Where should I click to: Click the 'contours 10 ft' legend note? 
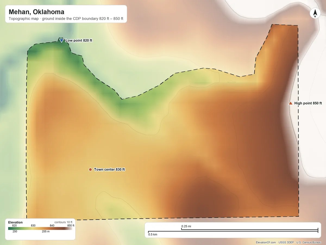(x=63, y=222)
